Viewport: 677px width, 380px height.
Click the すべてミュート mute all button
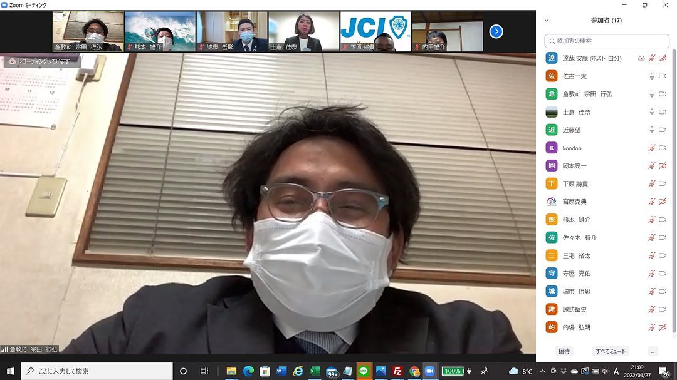[x=611, y=351]
